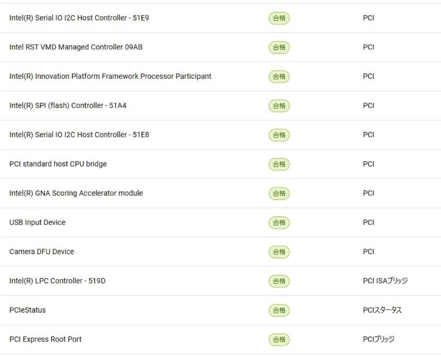Select Intel RST VMD Managed Controller 09AB
The height and width of the screenshot is (356, 441).
(x=76, y=47)
